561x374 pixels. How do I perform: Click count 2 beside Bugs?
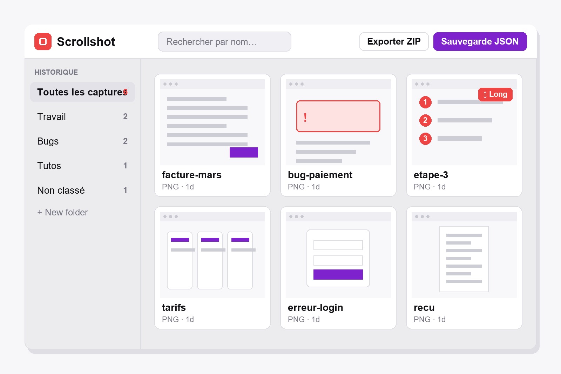[125, 141]
